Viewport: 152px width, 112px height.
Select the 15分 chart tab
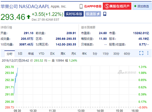[106, 54]
